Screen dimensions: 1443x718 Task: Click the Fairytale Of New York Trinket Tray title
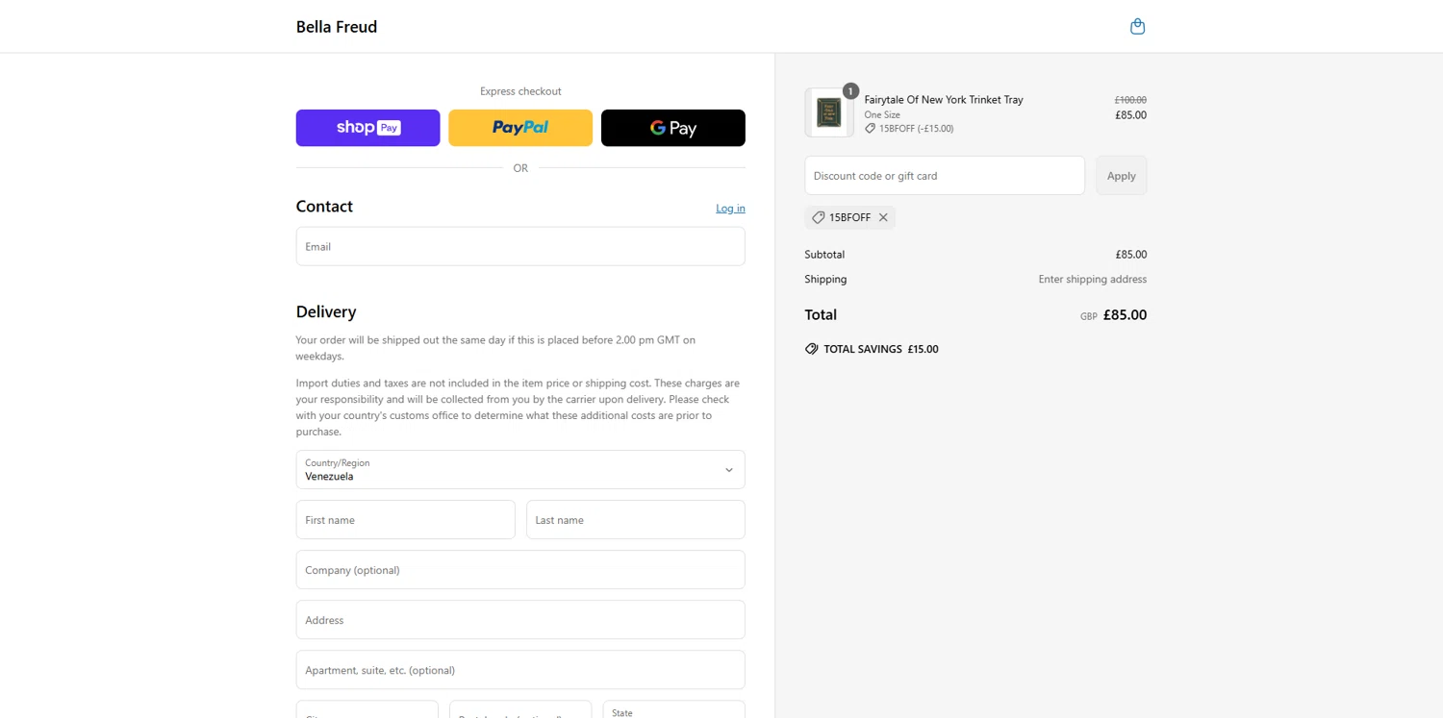[x=944, y=100]
